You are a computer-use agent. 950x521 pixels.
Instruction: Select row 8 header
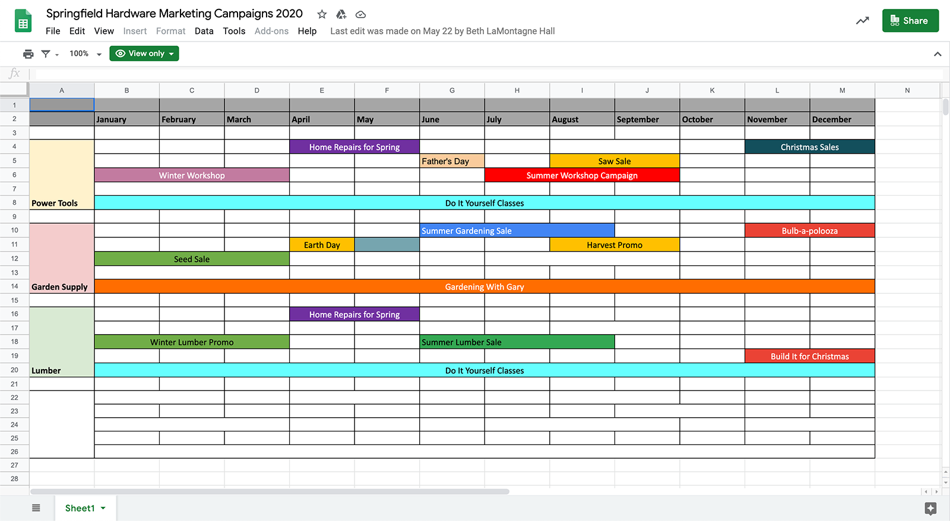(x=14, y=203)
